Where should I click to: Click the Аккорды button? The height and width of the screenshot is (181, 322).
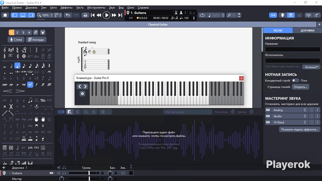36,40
